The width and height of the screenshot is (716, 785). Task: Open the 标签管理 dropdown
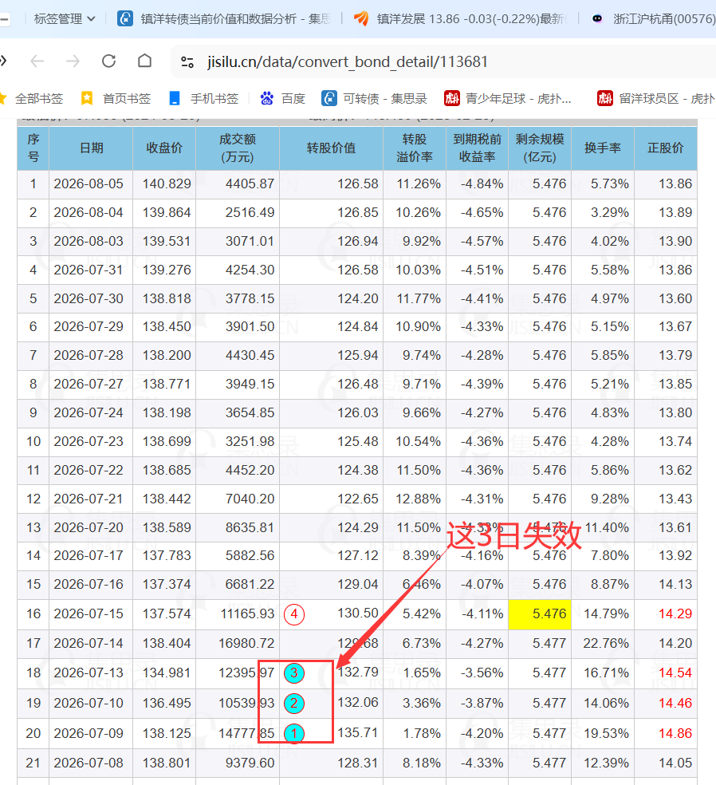click(64, 19)
